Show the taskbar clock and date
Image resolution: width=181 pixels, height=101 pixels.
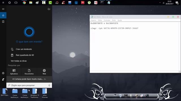pos(169,3)
